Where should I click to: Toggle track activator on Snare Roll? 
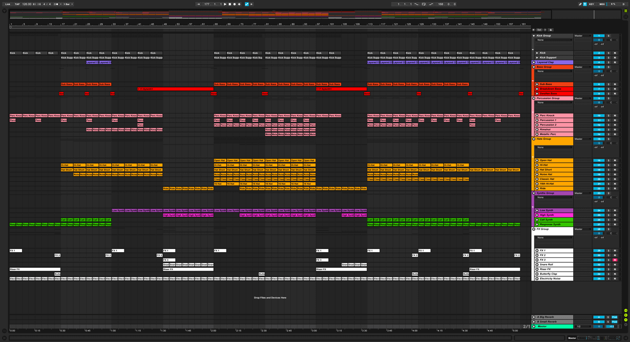[599, 265]
